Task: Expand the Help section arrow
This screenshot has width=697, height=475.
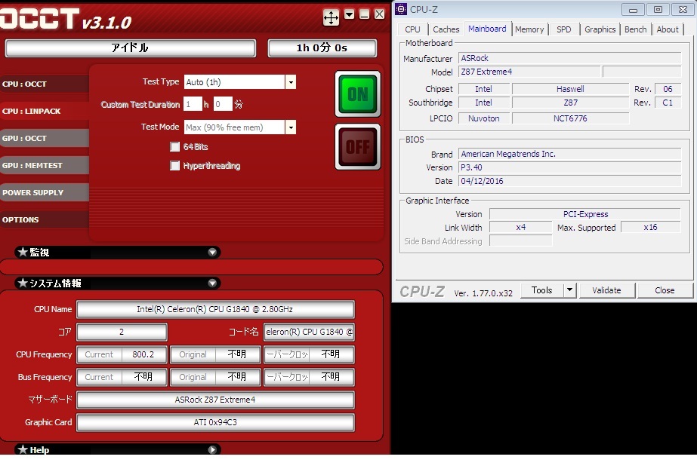Action: pos(212,450)
